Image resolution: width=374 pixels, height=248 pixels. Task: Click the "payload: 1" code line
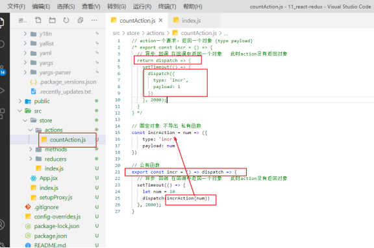point(166,87)
